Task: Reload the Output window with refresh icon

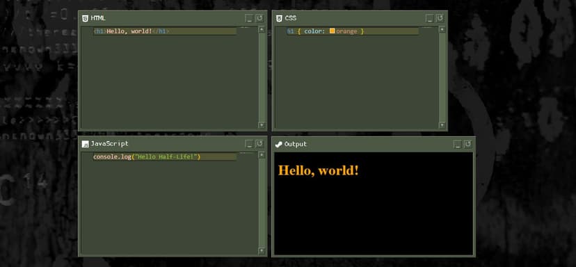Action: tap(467, 145)
